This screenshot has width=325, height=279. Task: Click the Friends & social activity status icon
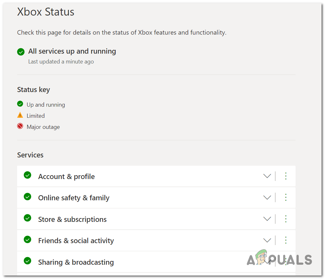tap(28, 240)
